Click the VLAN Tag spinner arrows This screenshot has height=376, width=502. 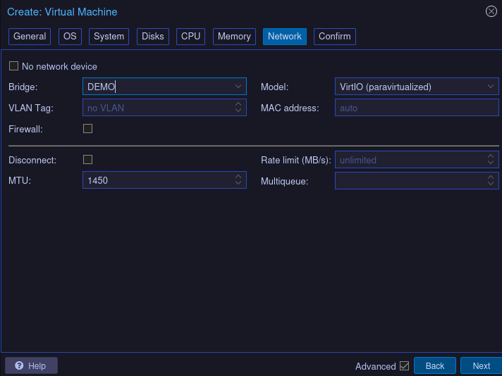click(238, 108)
